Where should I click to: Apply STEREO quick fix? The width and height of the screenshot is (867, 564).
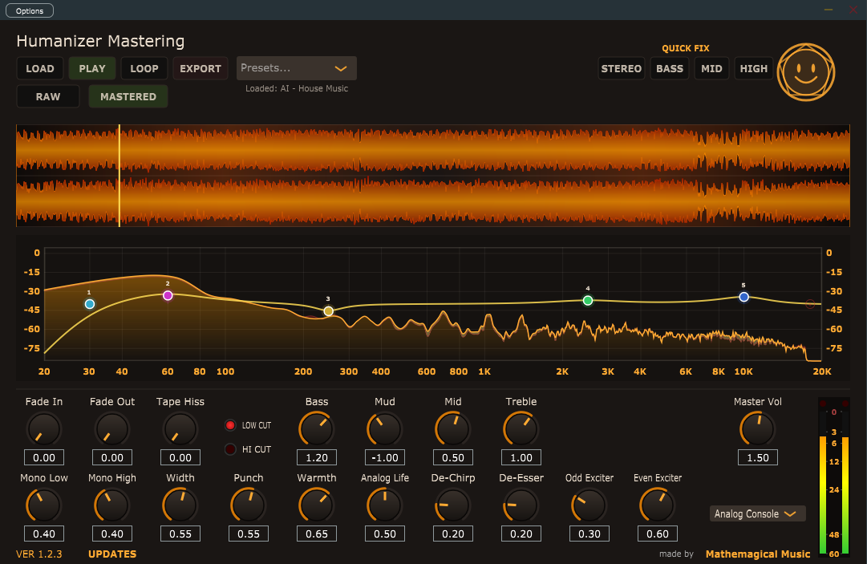click(621, 68)
